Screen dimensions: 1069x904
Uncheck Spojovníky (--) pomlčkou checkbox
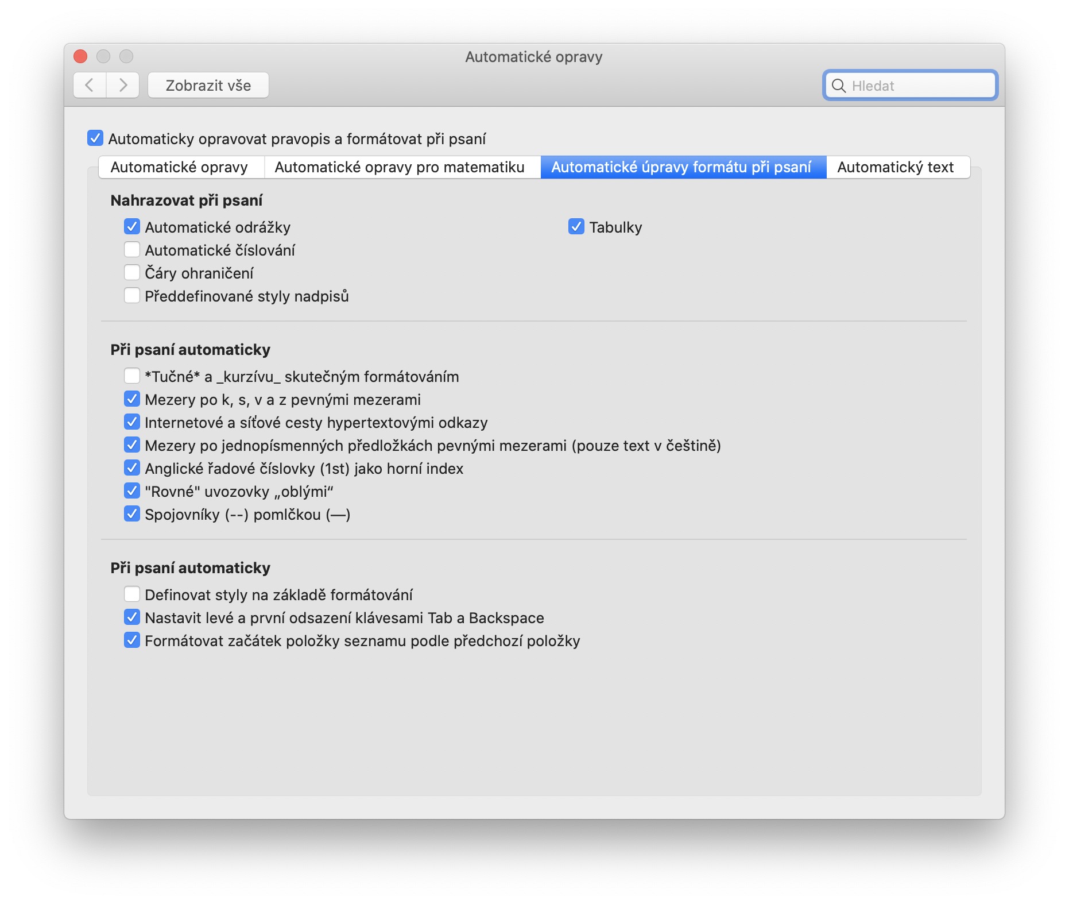(x=132, y=514)
